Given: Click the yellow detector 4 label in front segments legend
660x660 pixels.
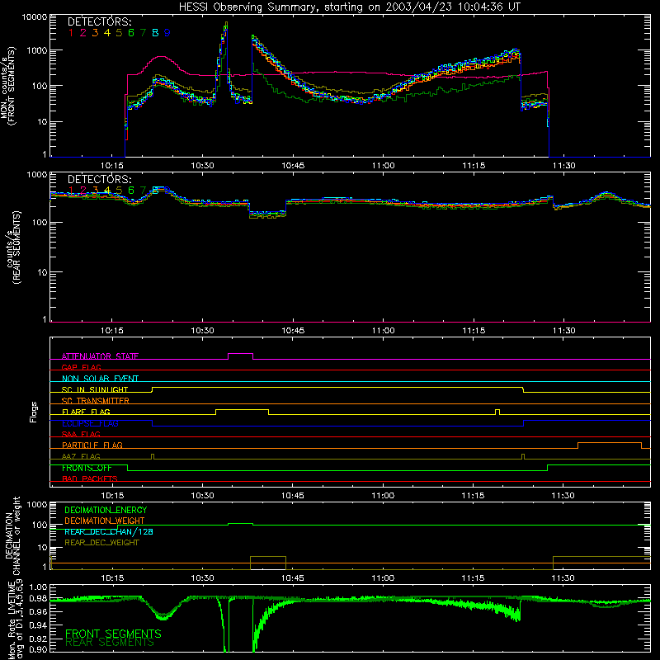Looking at the screenshot, I should point(107,33).
